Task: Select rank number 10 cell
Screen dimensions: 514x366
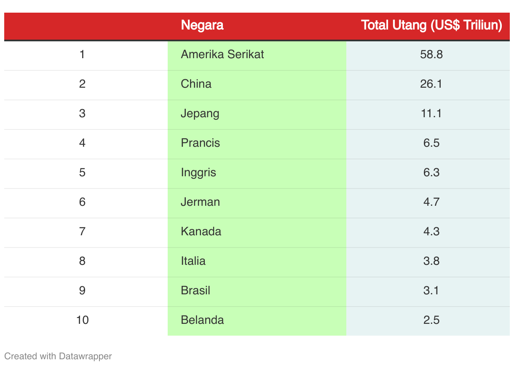Action: (83, 320)
